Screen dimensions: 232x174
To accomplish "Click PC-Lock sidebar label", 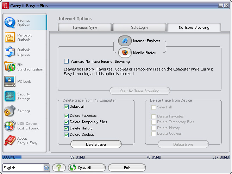I will [x=24, y=81].
